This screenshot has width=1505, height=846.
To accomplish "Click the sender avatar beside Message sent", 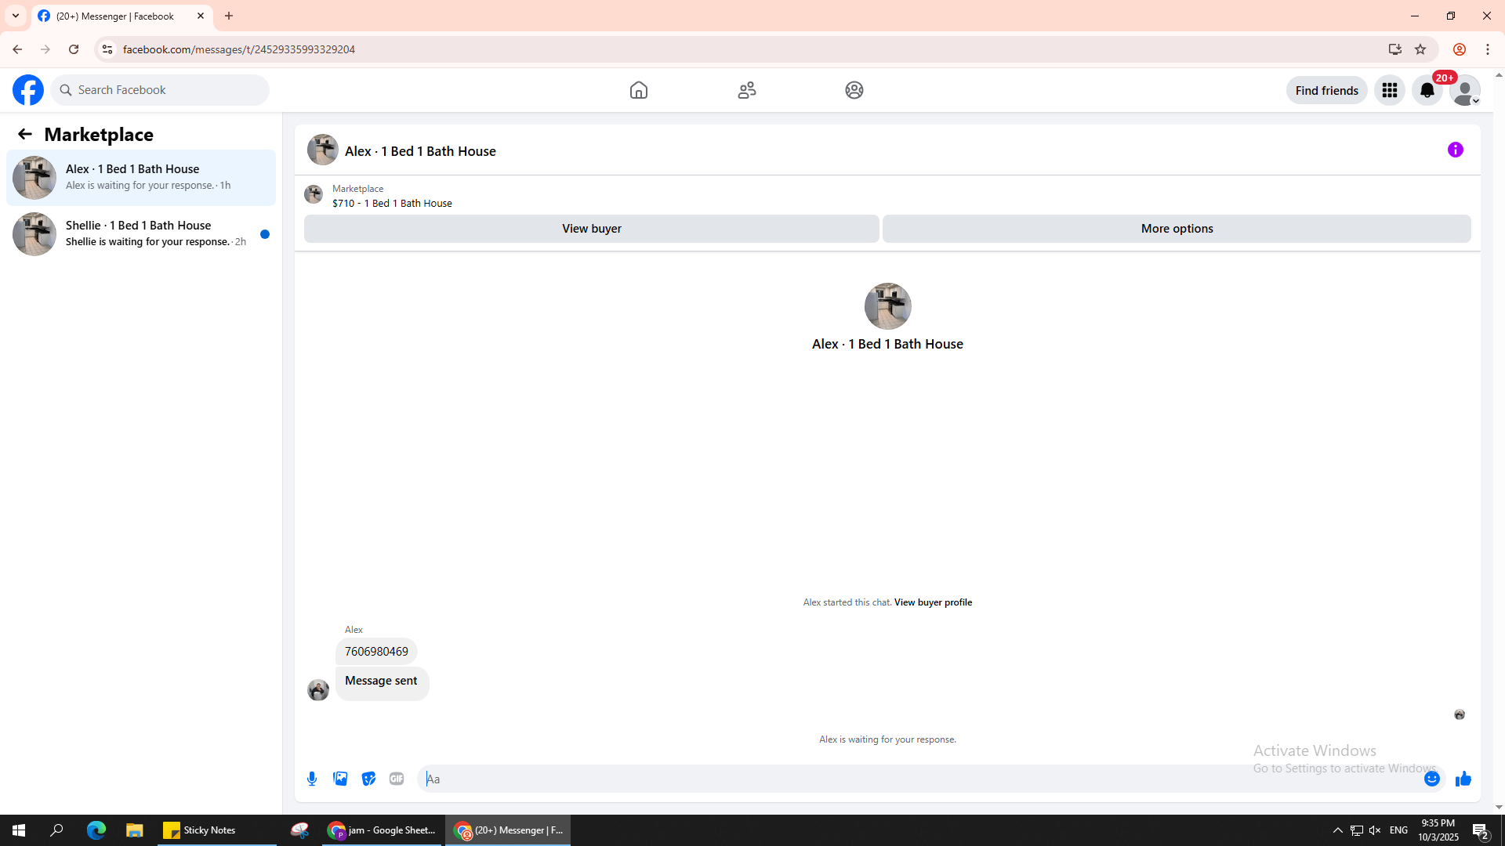I will click(x=318, y=690).
